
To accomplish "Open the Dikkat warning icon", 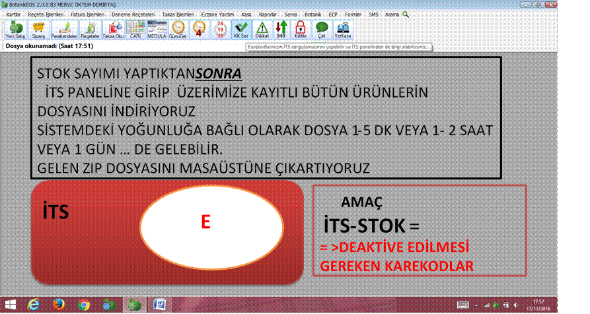I will (262, 30).
